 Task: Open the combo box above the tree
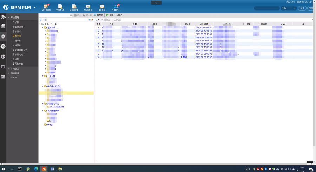click(x=55, y=15)
